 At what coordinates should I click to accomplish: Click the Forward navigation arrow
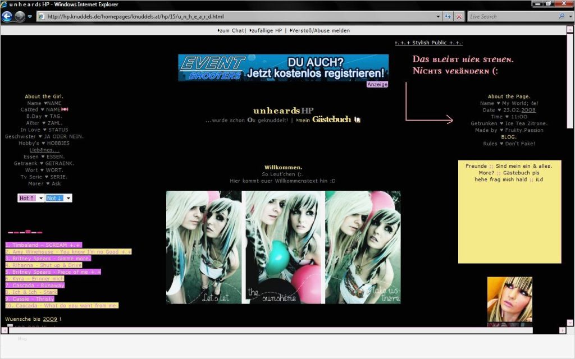tap(20, 16)
